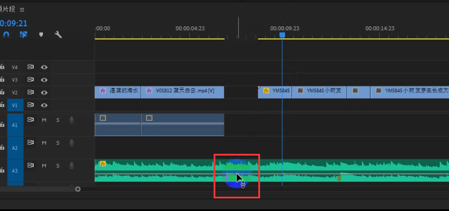449x211 pixels.
Task: Toggle V3 track visibility eye
Action: [44, 80]
